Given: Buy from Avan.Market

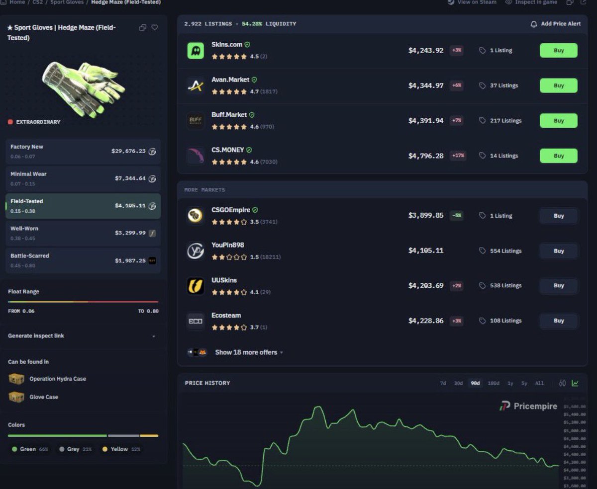Looking at the screenshot, I should [x=559, y=86].
